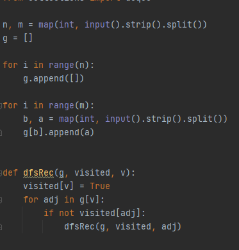Place cursor on the underlined dfsRec function name

38,172
